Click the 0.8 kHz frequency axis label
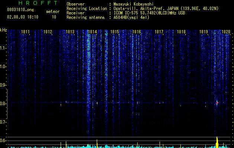Screen dimensions: 234x148 3,104
